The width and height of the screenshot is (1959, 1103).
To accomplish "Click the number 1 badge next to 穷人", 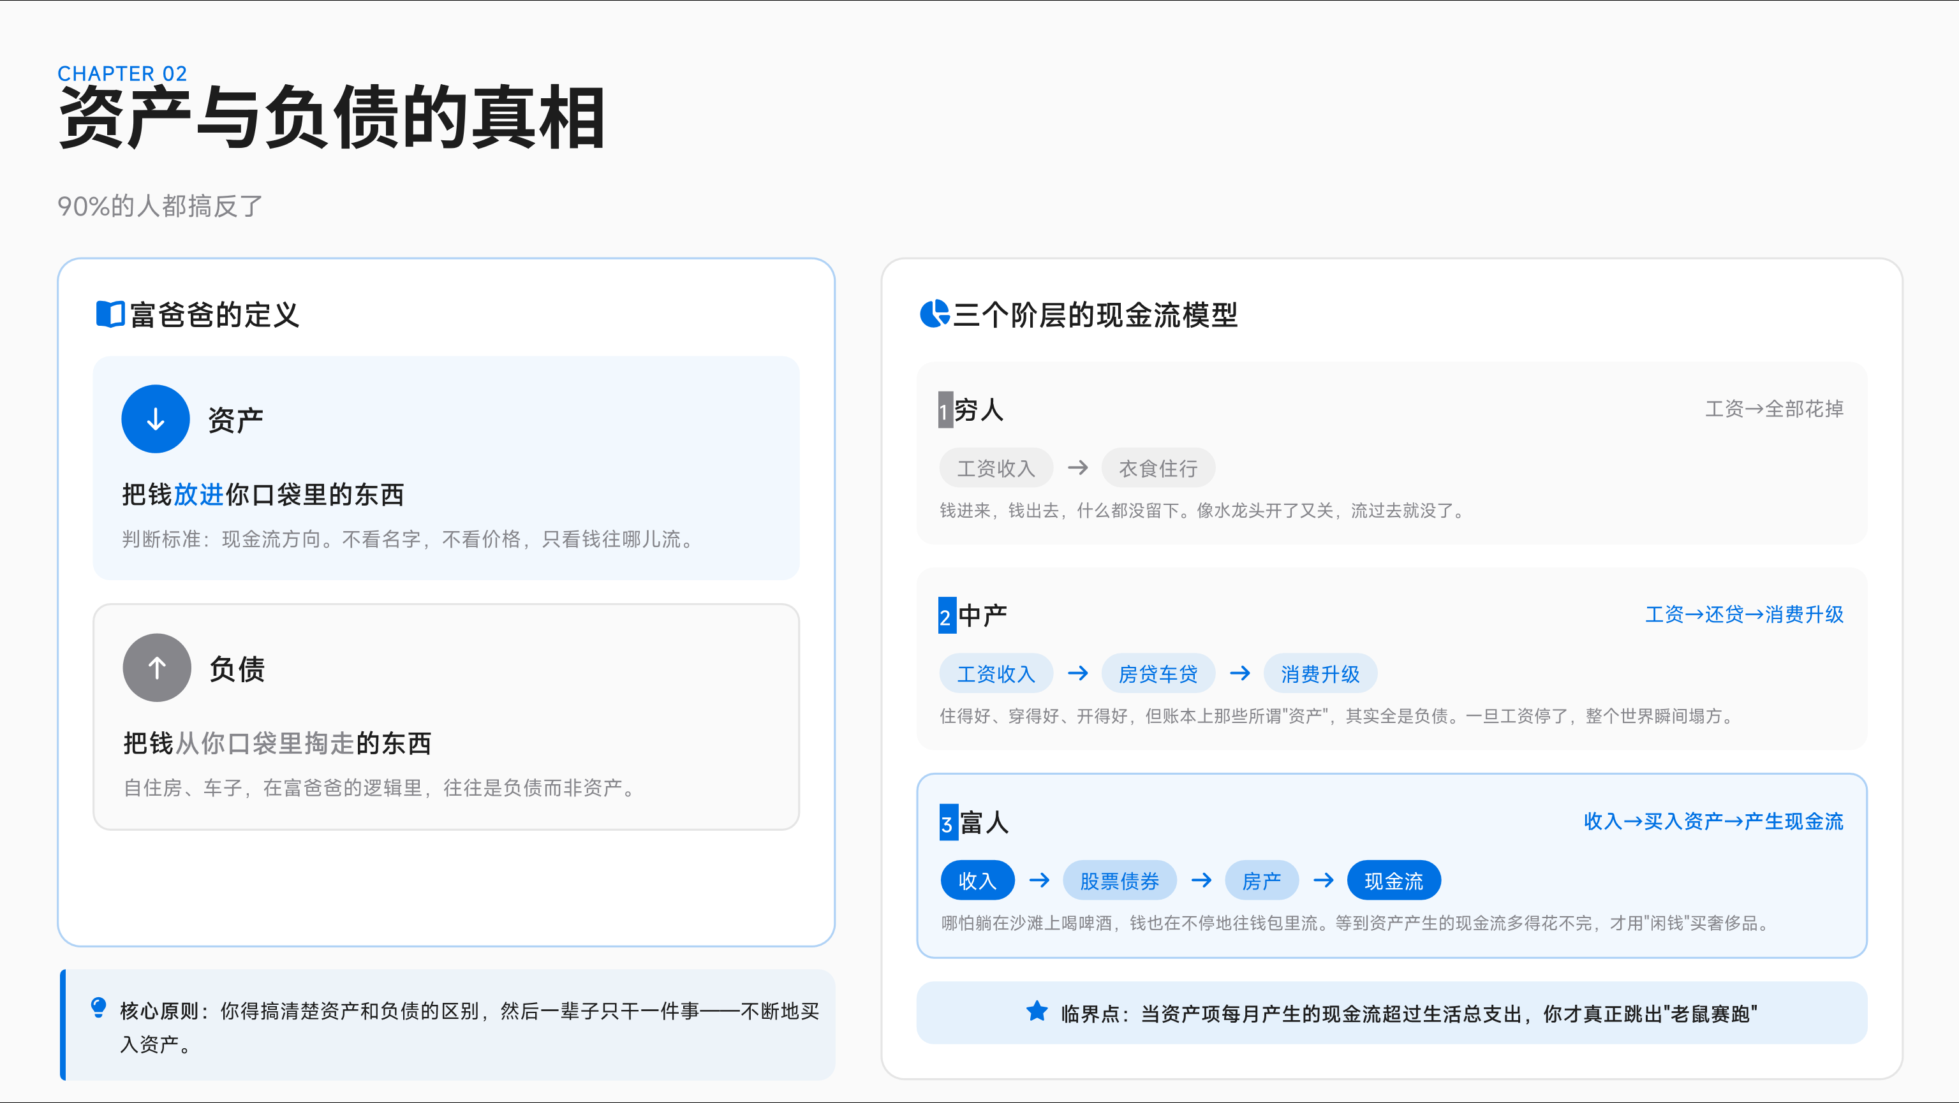I will (945, 411).
